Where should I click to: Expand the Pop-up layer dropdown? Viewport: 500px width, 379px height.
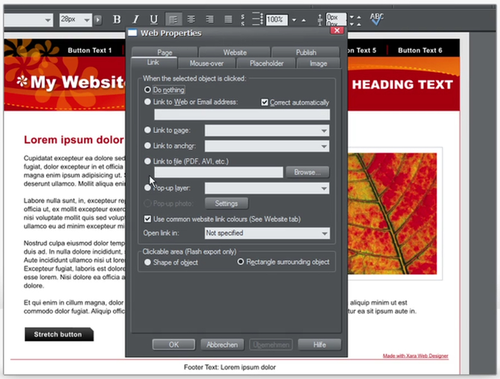pos(324,188)
